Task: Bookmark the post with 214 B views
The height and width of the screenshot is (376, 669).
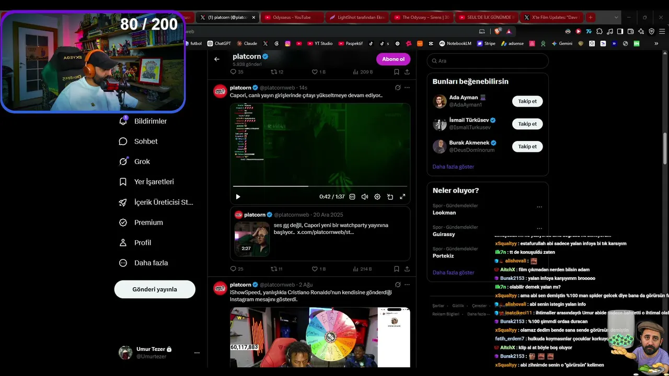Action: click(x=397, y=269)
